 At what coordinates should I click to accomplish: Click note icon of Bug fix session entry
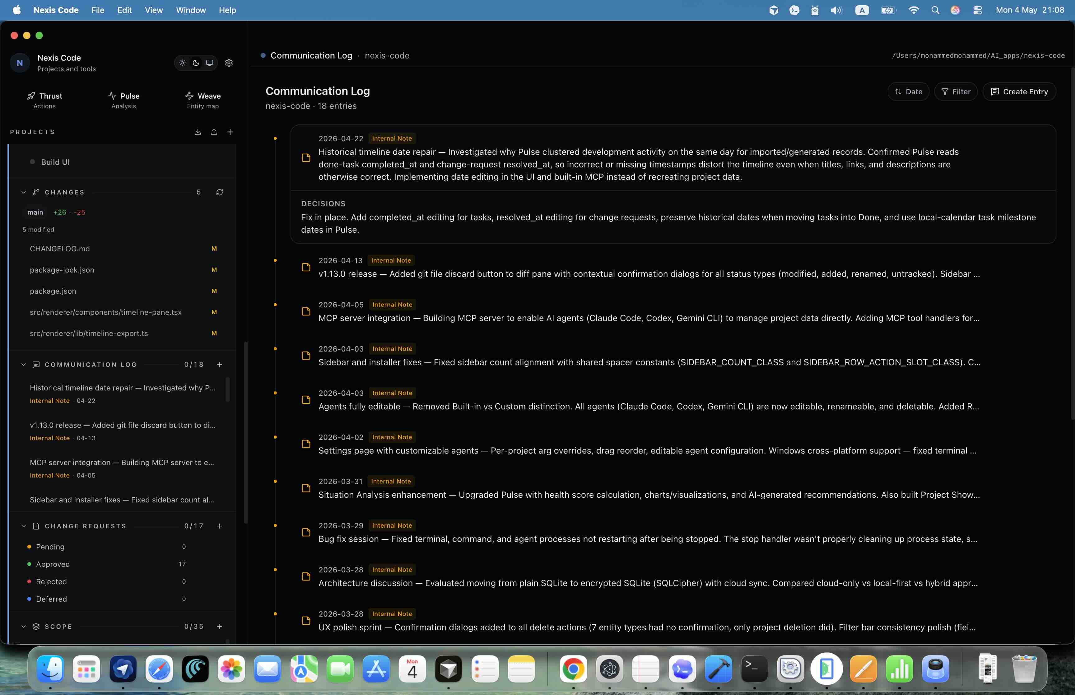tap(306, 532)
